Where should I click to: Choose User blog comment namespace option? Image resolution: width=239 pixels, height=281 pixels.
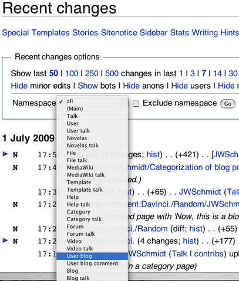92,263
